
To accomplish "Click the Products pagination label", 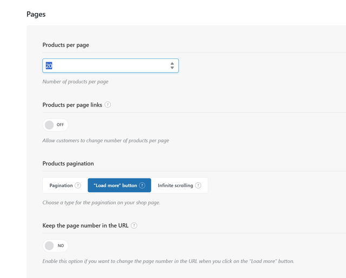I will tap(68, 163).
